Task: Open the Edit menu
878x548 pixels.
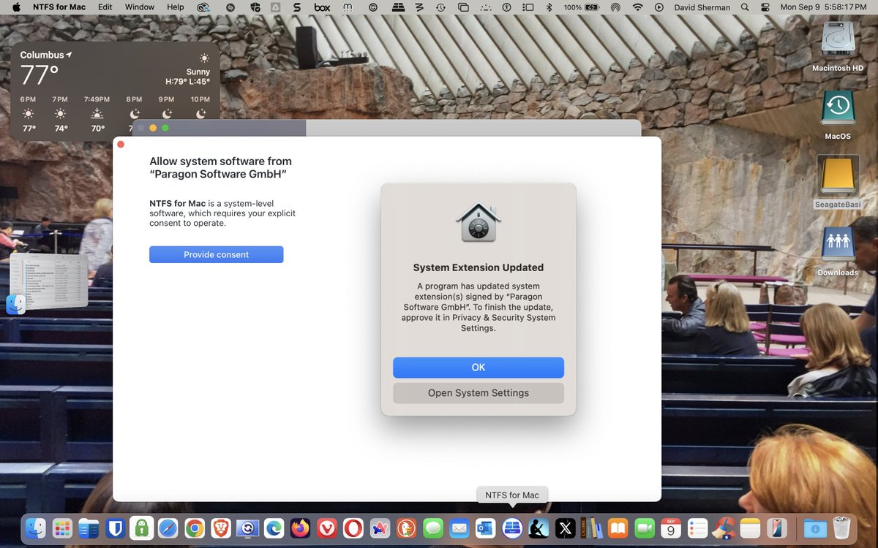Action: pos(105,7)
